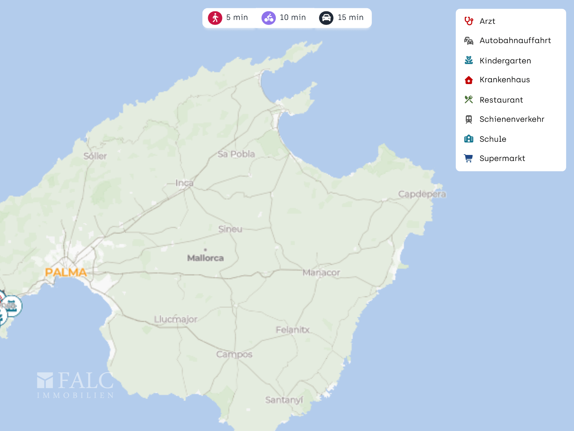Enable the 5 min walking radius

tap(228, 18)
